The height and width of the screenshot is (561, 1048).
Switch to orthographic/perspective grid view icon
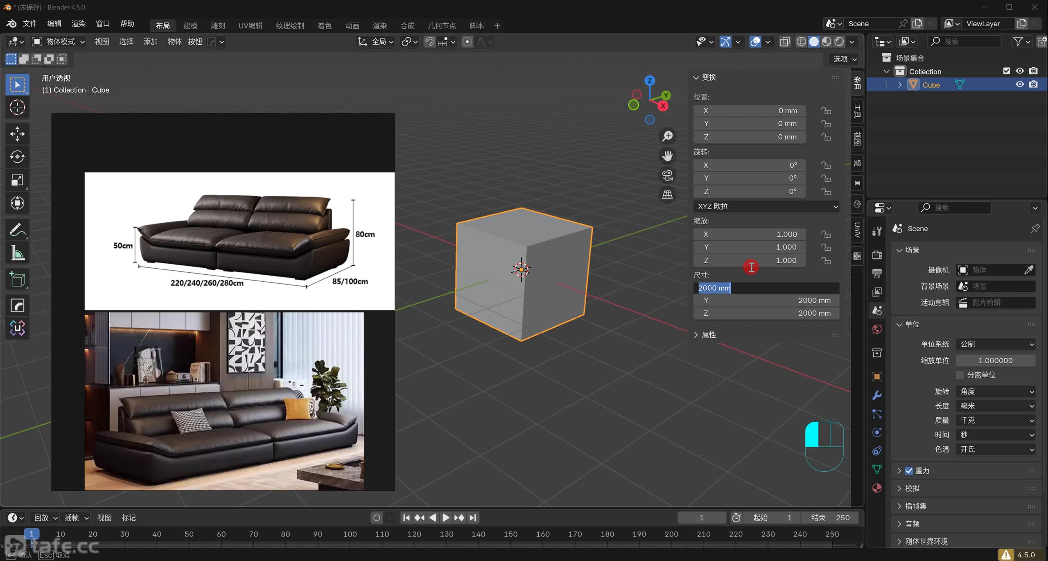click(667, 195)
